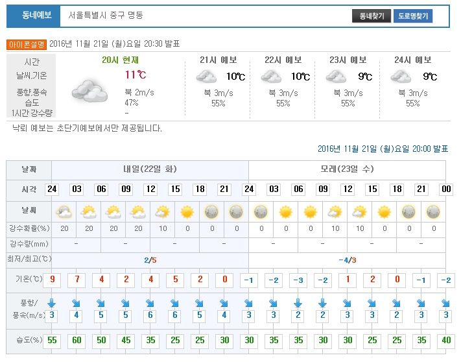
Task: Open the 아이콘설명 icon legend
Action: 27,45
